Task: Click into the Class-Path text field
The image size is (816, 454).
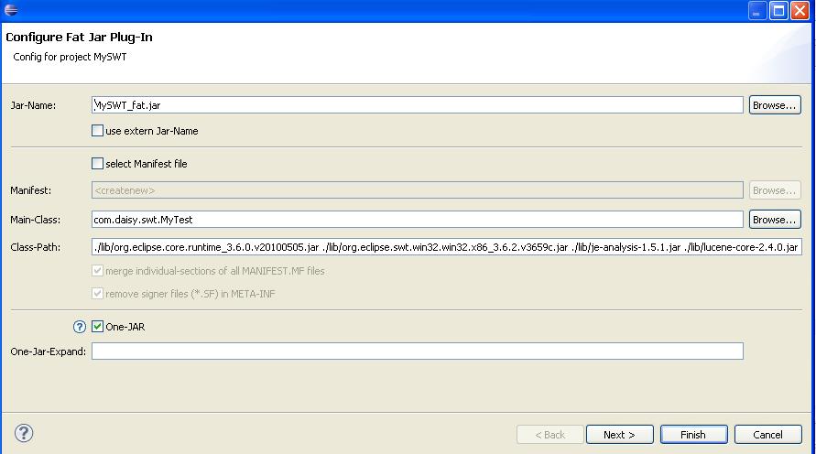Action: point(447,247)
